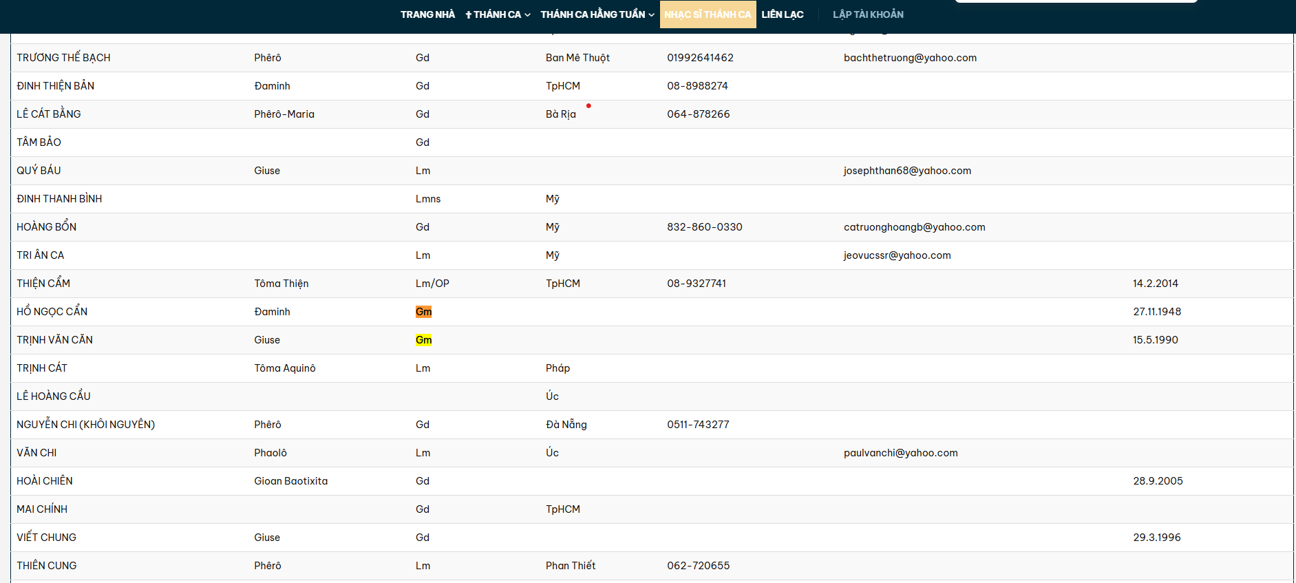Image resolution: width=1296 pixels, height=583 pixels.
Task: Select the name THIỆN CẨM
Action: tap(43, 284)
